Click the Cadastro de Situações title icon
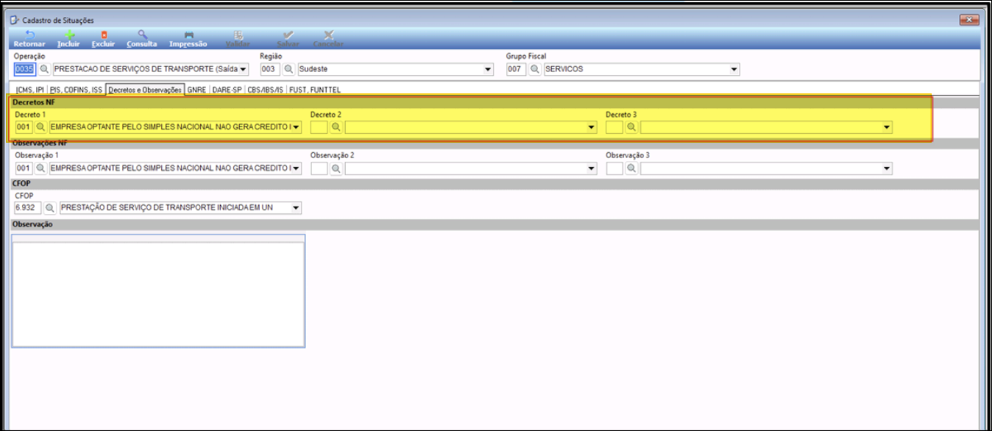This screenshot has height=431, width=992. 14,20
